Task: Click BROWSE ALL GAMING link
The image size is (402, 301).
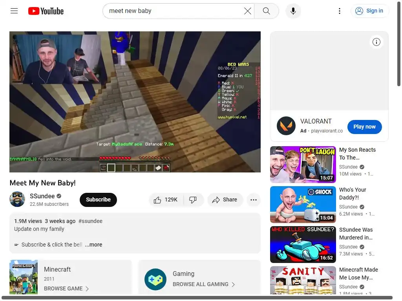Action: [x=201, y=285]
